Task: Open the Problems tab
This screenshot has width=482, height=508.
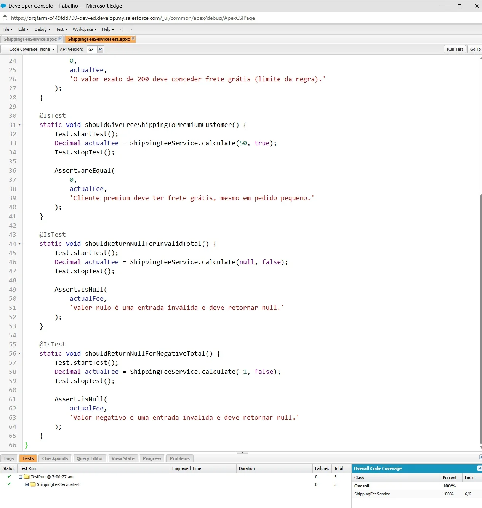Action: point(179,458)
